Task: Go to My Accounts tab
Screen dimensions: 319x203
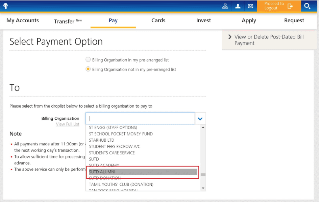Action: [x=23, y=20]
